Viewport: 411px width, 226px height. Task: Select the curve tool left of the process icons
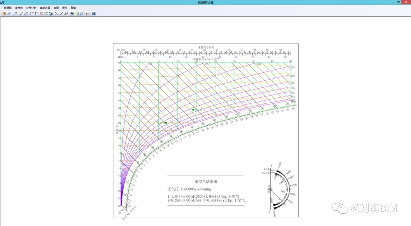pos(26,14)
